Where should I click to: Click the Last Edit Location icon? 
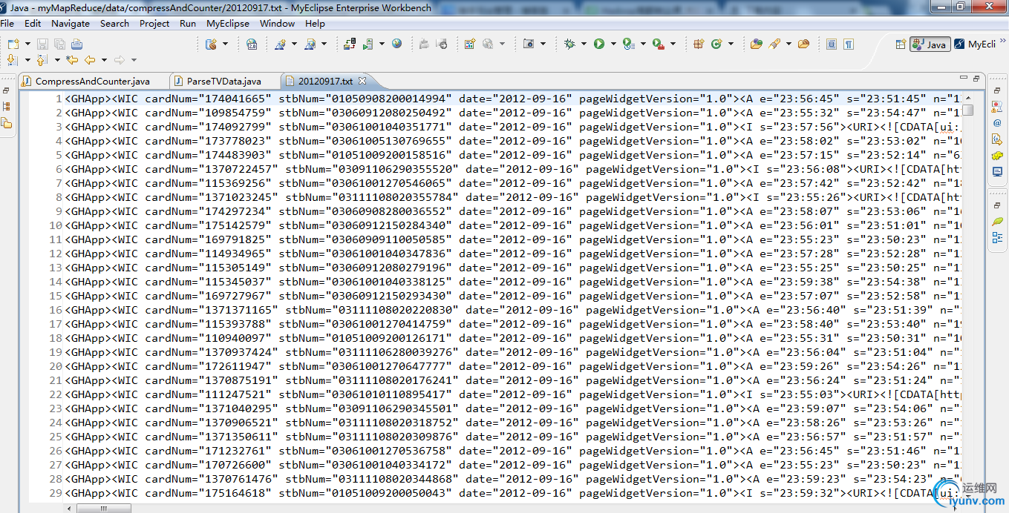coord(72,60)
